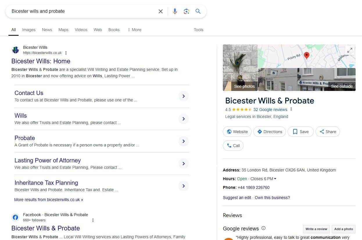Screen dimensions: 362x240
Task: Click Write a review button
Action: pyautogui.click(x=316, y=229)
